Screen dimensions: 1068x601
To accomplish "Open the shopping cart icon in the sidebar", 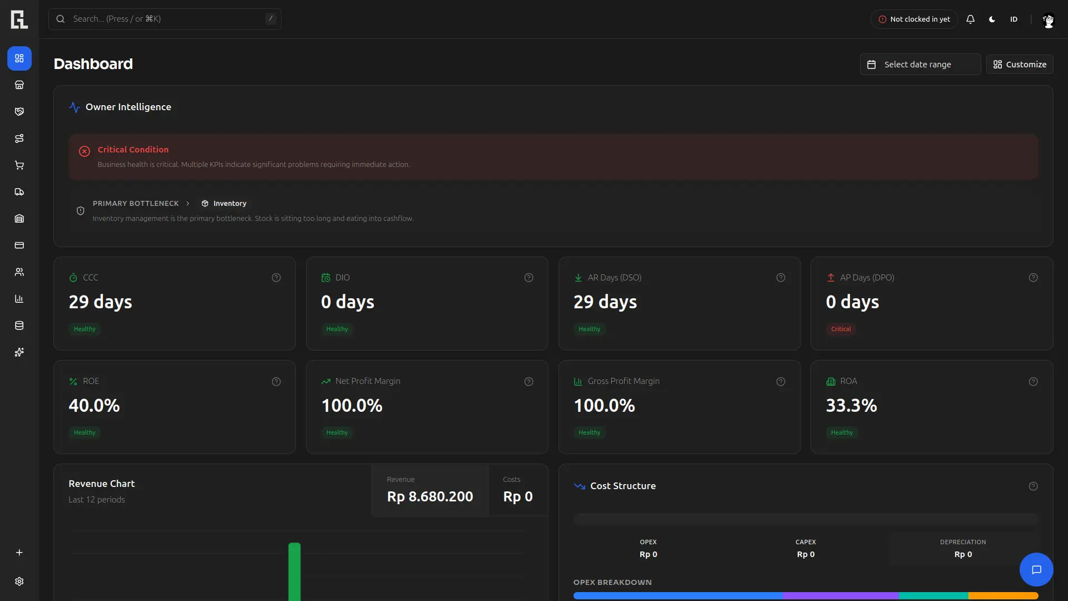I will 19,165.
